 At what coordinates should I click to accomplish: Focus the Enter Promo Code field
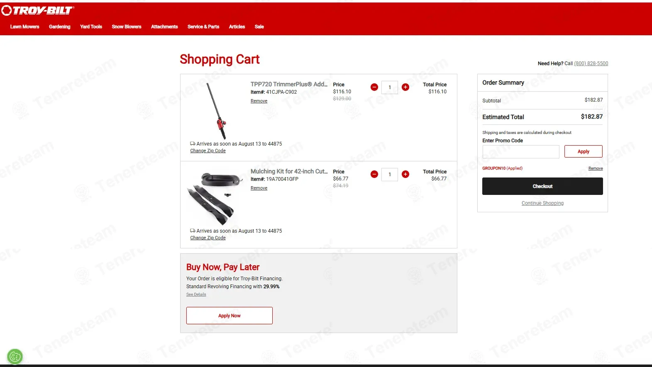tap(521, 152)
